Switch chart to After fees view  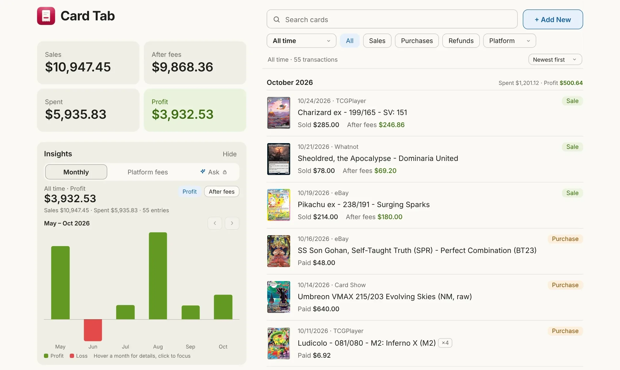(x=222, y=192)
